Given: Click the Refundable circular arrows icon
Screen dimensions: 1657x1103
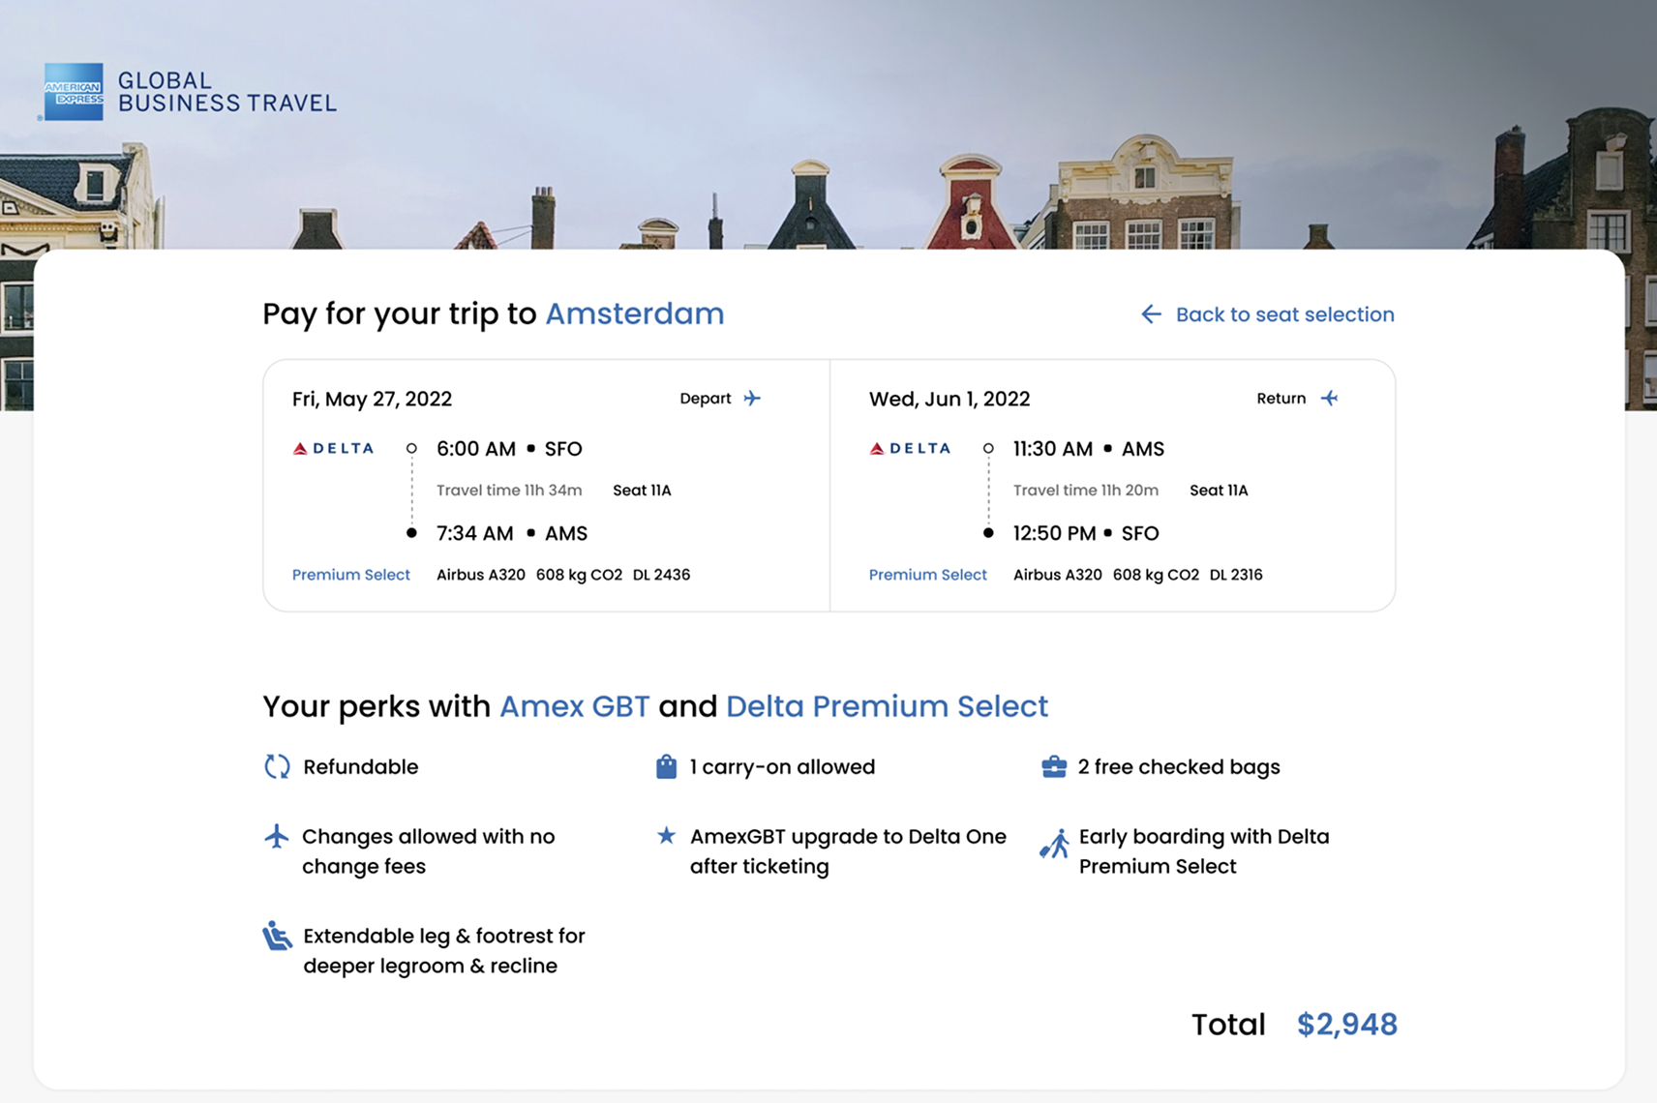Looking at the screenshot, I should point(277,766).
